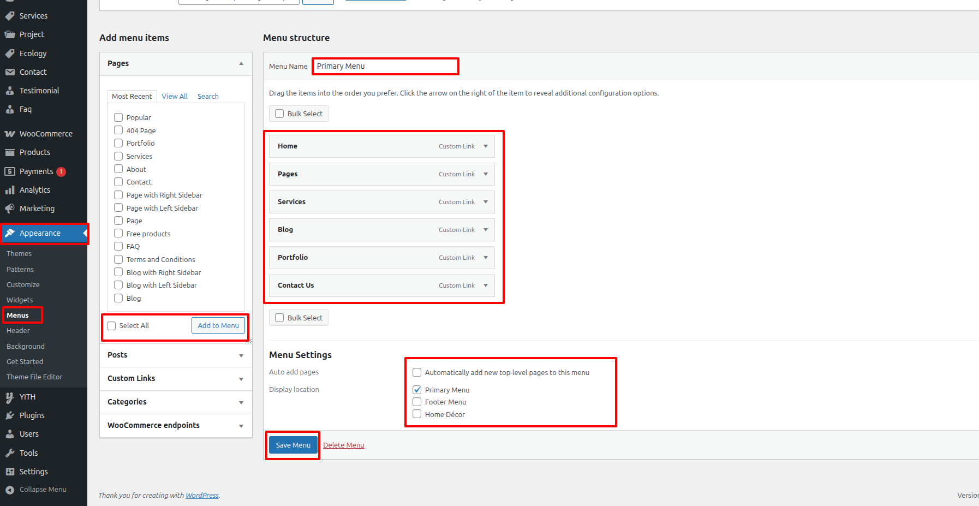
Task: Switch to the View All tab
Action: pyautogui.click(x=175, y=96)
